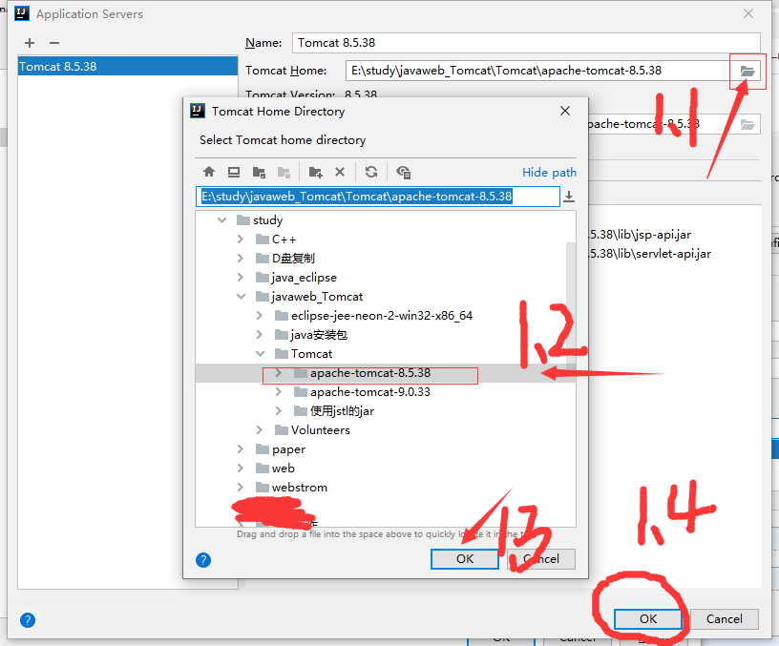The image size is (779, 646).
Task: Select Tomcat 8.5.38 in the servers list
Action: 128,66
